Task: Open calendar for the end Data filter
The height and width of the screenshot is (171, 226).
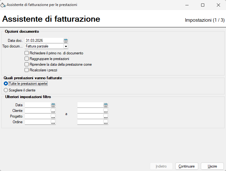Action: point(106,105)
